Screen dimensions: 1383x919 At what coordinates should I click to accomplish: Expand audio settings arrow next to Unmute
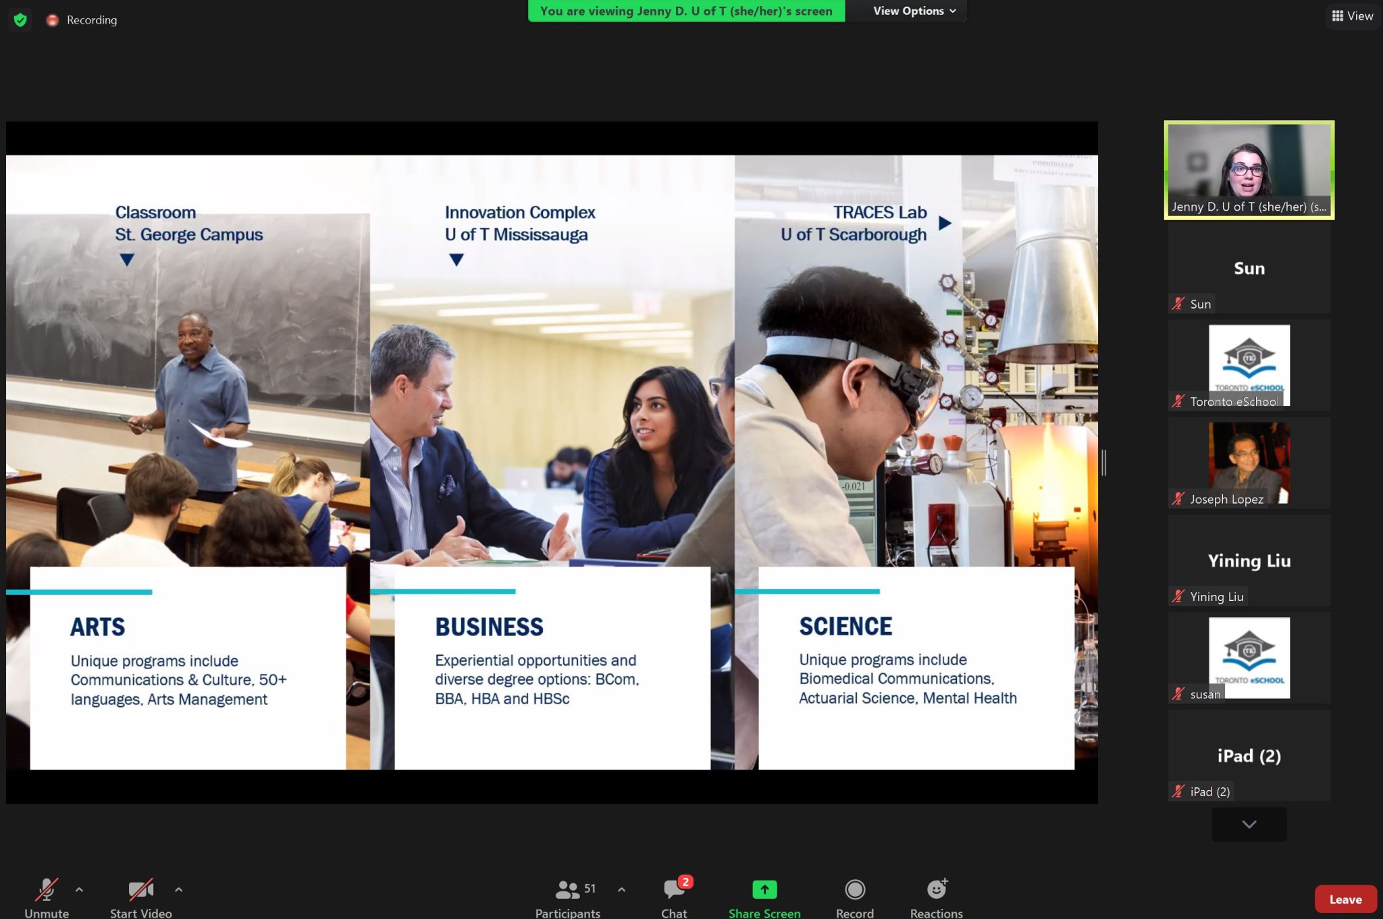coord(79,890)
